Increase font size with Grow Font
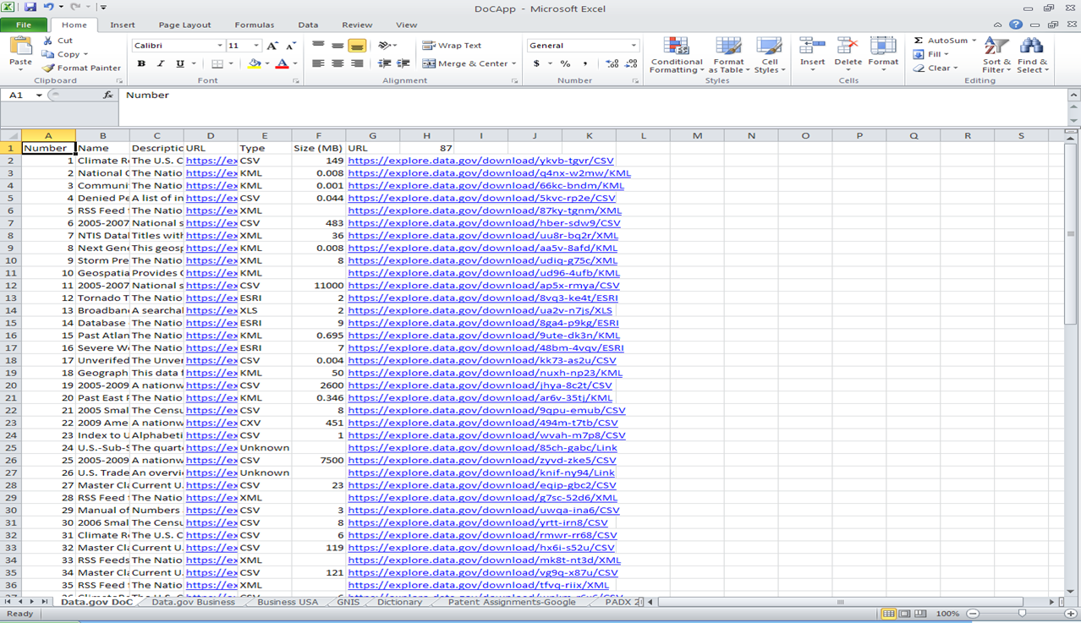Image resolution: width=1081 pixels, height=623 pixels. [272, 46]
